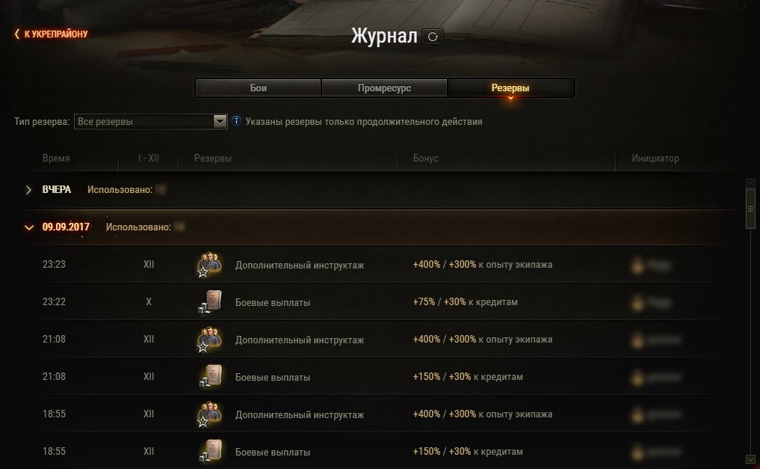Click the 21:08 Дополнительный инструктаж icon
Viewport: 760px width, 469px height.
click(x=209, y=340)
